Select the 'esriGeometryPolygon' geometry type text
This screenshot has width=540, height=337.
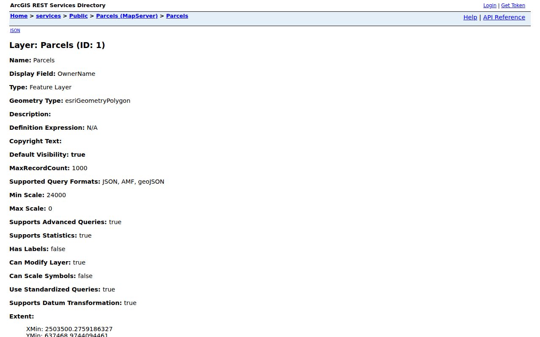[98, 101]
